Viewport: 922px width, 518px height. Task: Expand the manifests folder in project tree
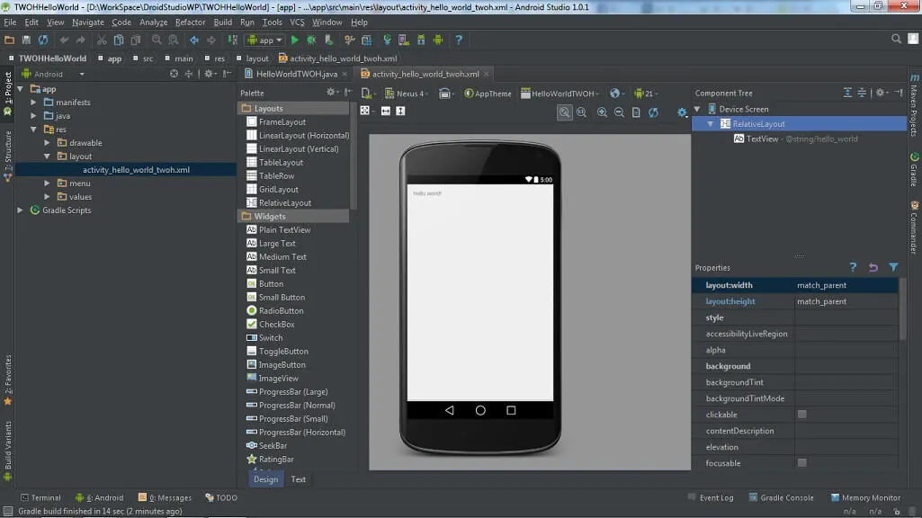33,103
